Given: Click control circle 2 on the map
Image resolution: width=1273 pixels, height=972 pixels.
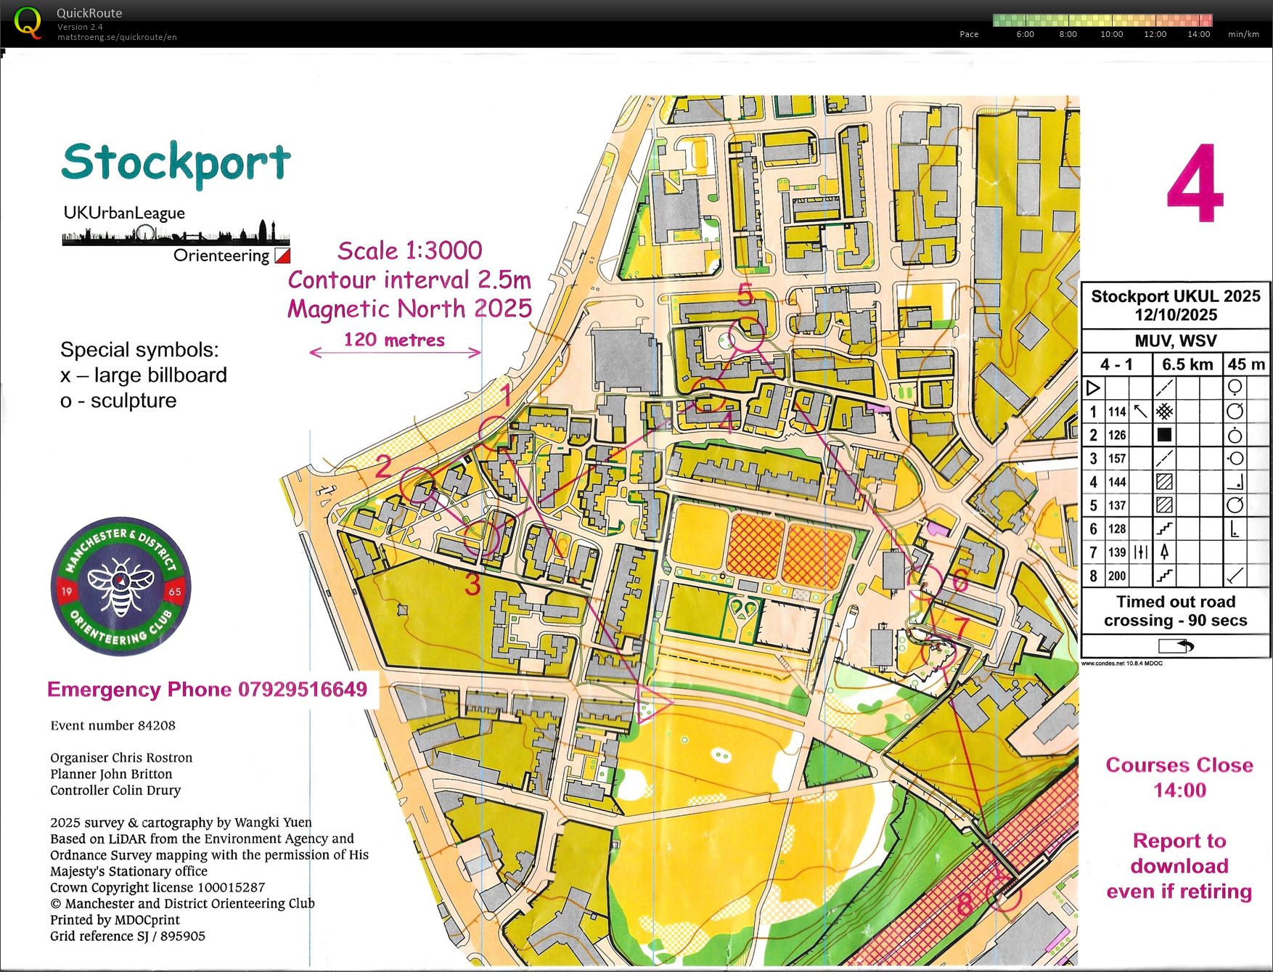Looking at the screenshot, I should [x=416, y=484].
